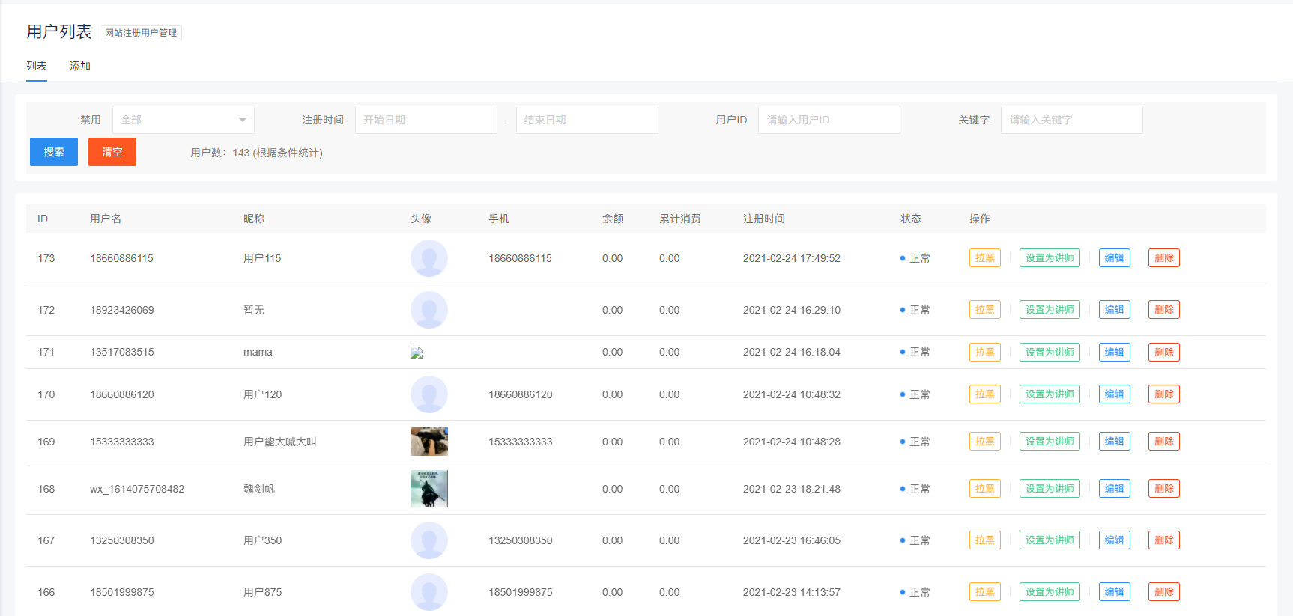Viewport: 1293px width, 616px height.
Task: Delete user 用户120
Action: pos(1164,394)
